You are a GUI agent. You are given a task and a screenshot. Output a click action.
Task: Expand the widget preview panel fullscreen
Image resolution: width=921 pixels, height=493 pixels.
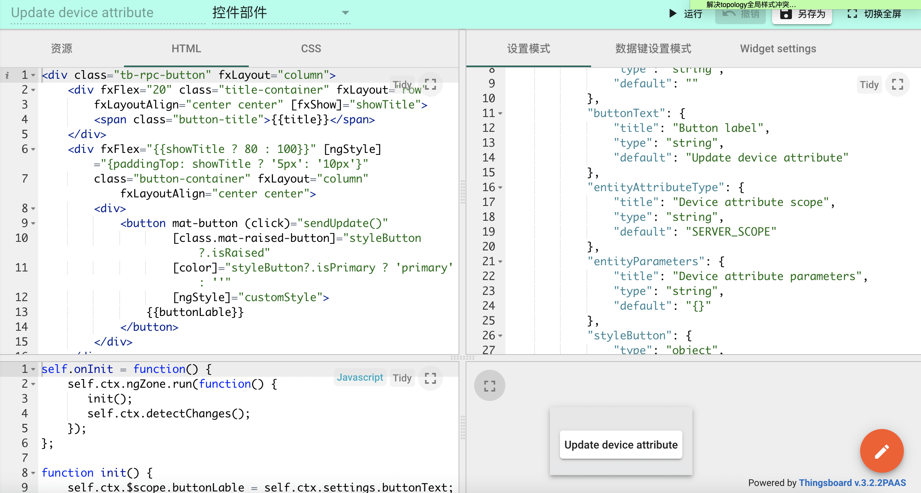(x=489, y=386)
